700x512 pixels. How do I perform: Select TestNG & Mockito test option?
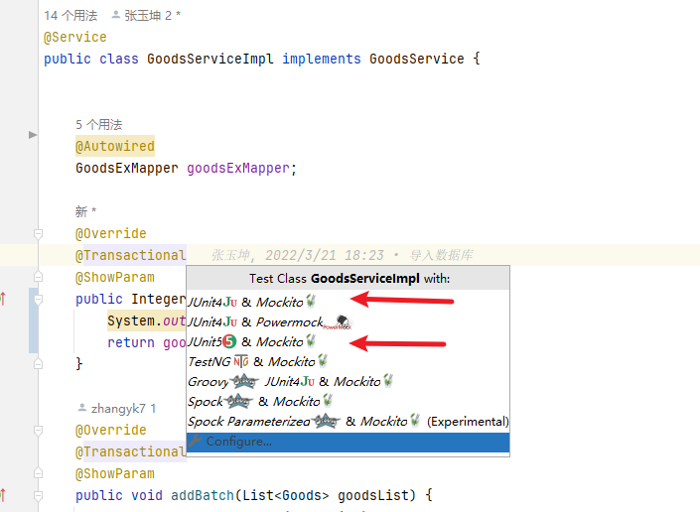pos(348,362)
